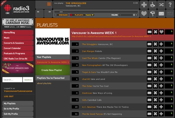Add Snfu Cannibal Cafe with plus icon
Viewport: 175px width, 118px height.
(x=161, y=100)
